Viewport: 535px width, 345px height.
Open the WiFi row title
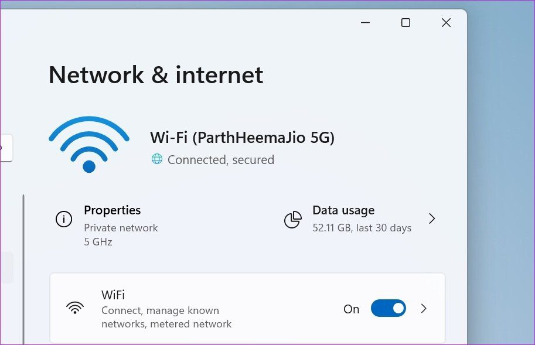(113, 295)
